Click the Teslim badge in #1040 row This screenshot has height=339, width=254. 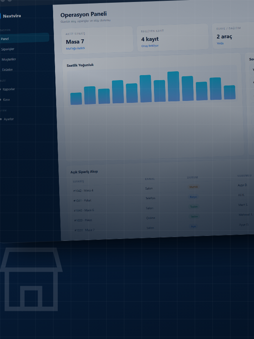tap(194, 206)
